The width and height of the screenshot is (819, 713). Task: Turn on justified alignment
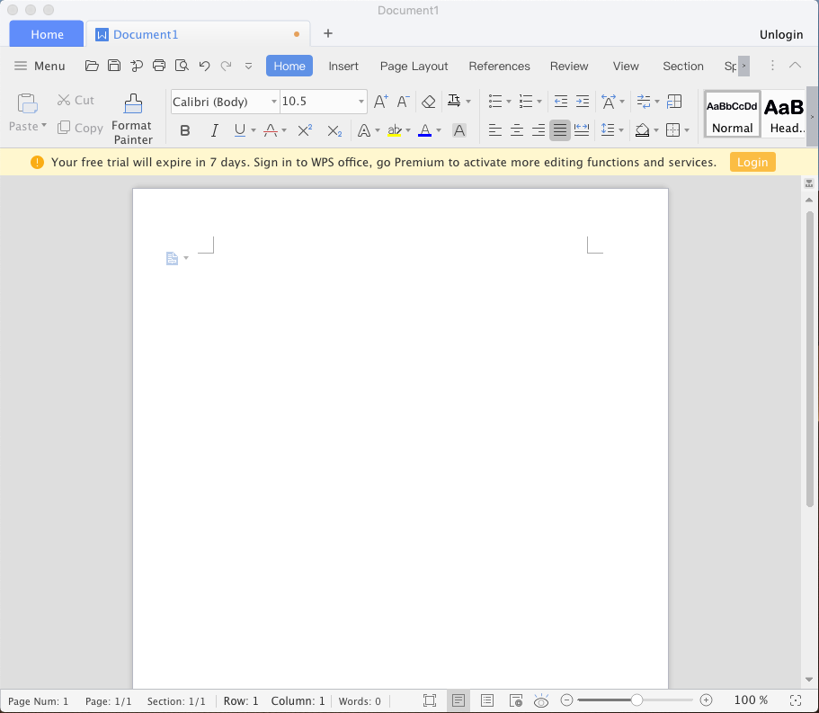pyautogui.click(x=559, y=130)
